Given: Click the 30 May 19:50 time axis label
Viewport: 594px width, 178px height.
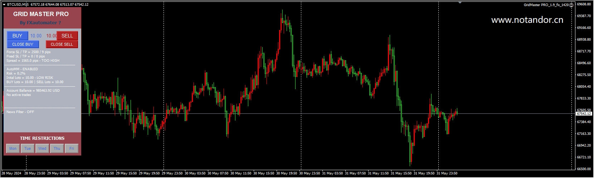Looking at the screenshot, I should click(x=287, y=173).
